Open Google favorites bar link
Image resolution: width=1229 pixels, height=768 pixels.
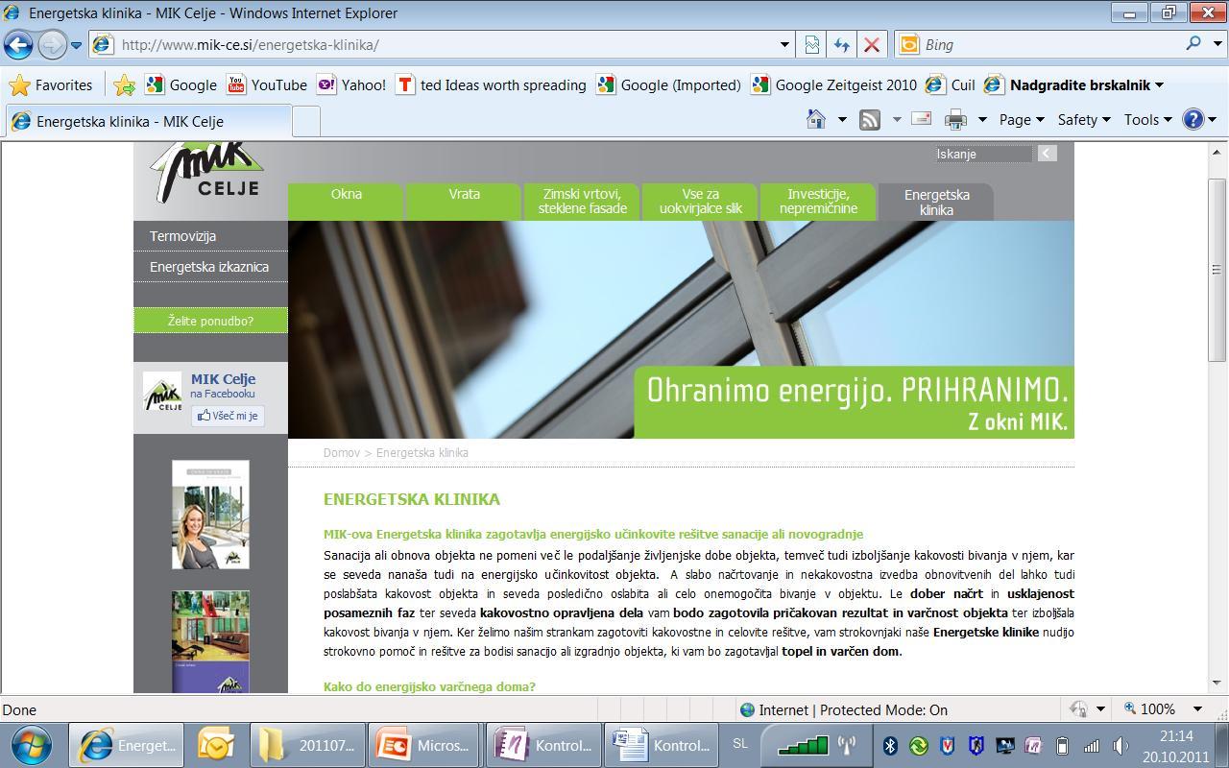(x=181, y=84)
